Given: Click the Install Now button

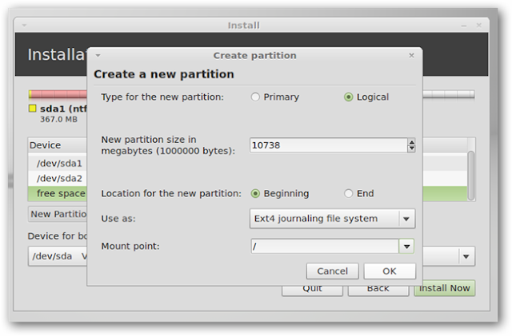Looking at the screenshot, I should point(444,288).
